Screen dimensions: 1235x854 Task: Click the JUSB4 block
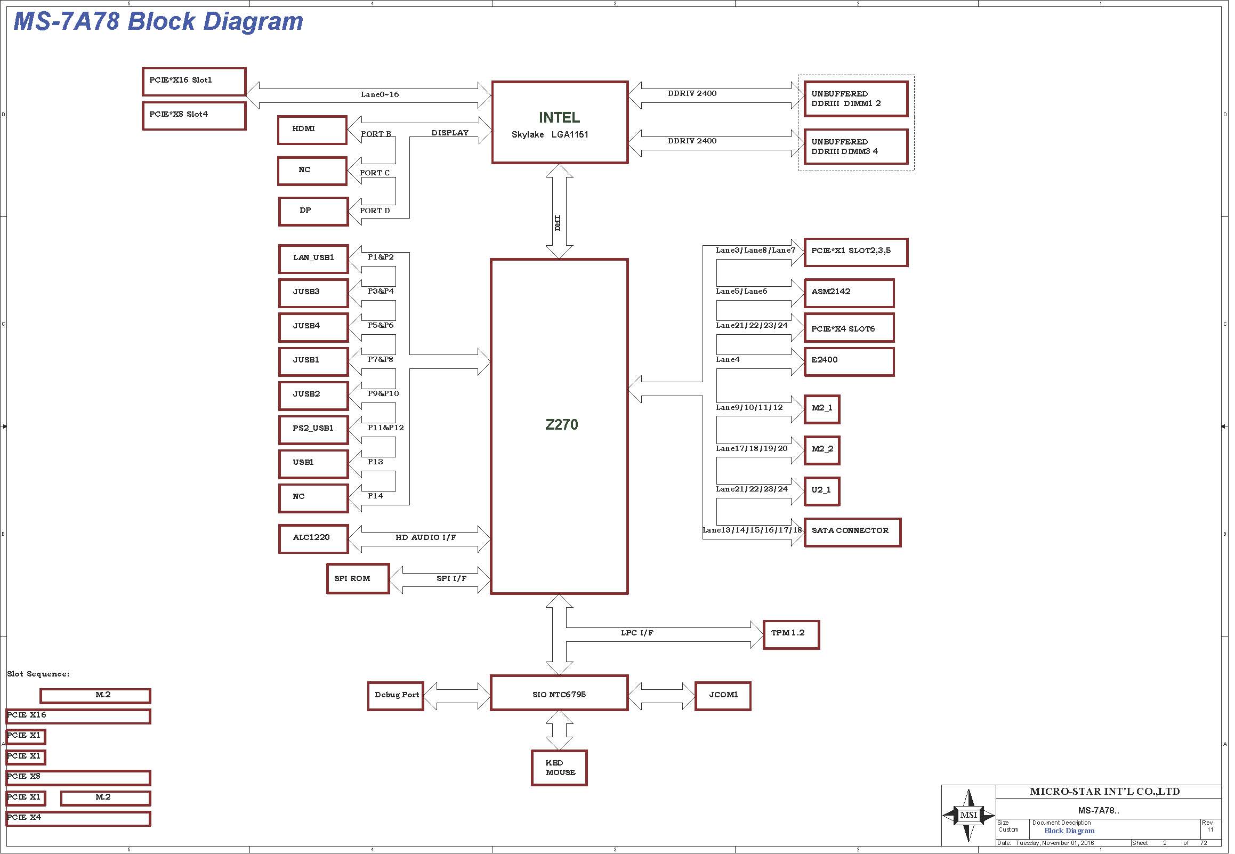click(x=314, y=327)
